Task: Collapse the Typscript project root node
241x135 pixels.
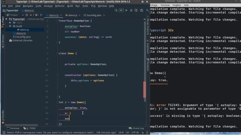Action: [6, 19]
